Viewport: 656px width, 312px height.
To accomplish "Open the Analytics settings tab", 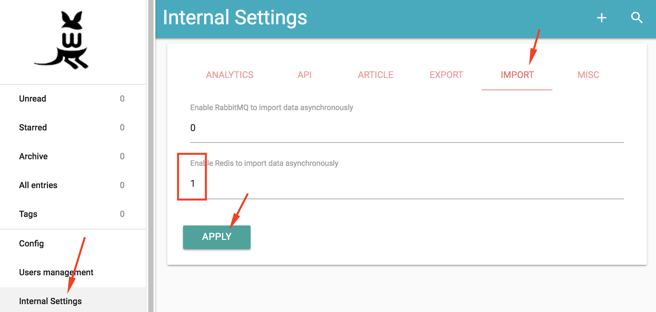I will point(230,75).
